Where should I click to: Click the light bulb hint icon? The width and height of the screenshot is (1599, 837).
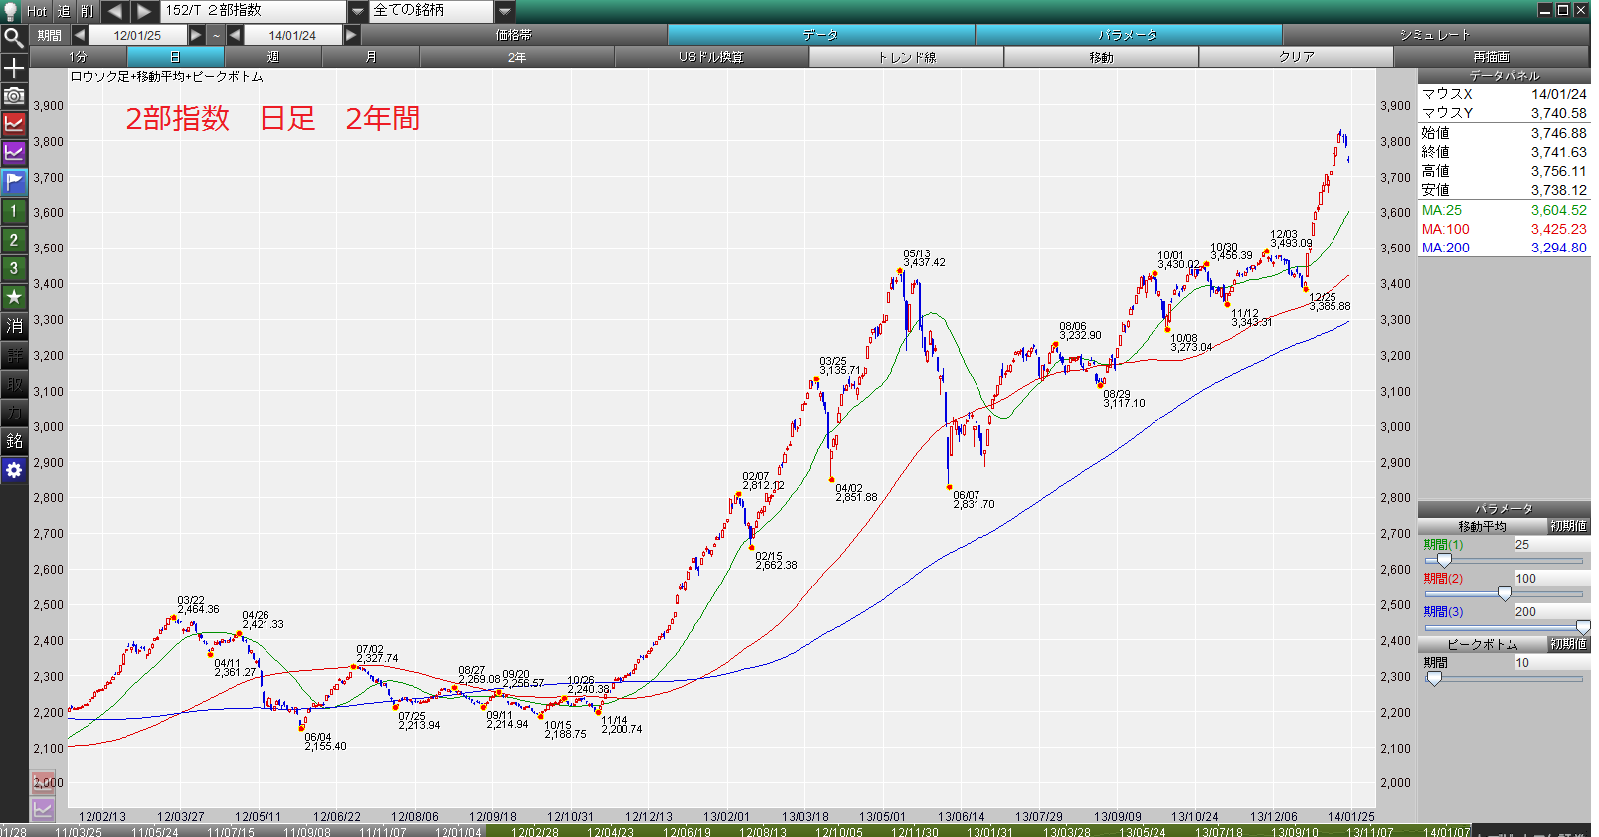click(11, 11)
